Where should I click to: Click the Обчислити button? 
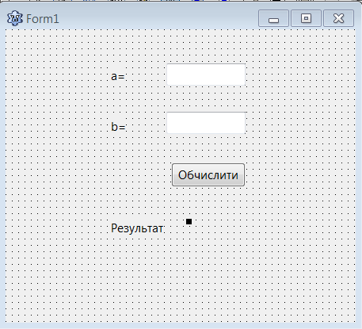pyautogui.click(x=208, y=175)
